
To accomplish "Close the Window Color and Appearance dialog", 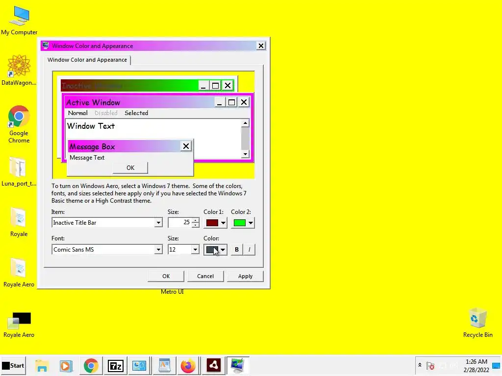I will (261, 46).
